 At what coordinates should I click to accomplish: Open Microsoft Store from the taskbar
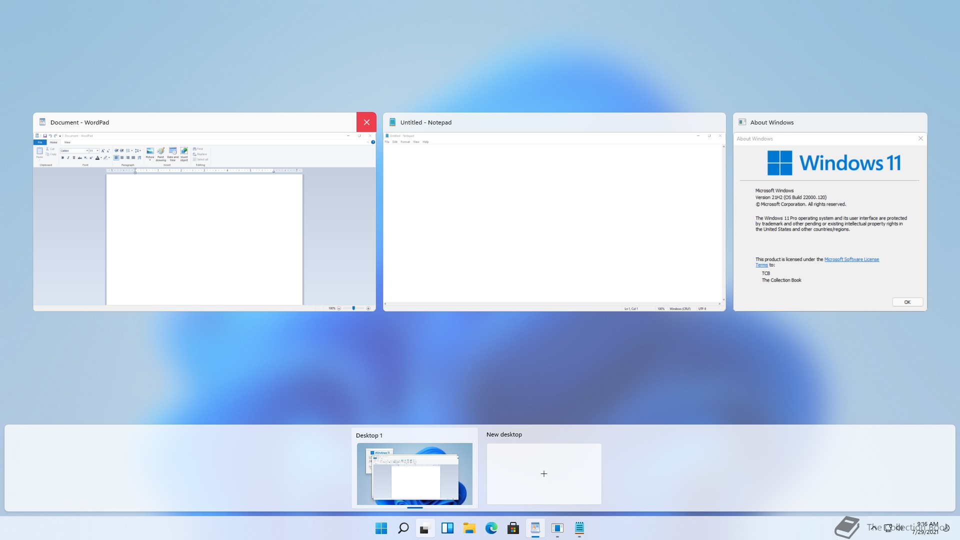point(513,528)
